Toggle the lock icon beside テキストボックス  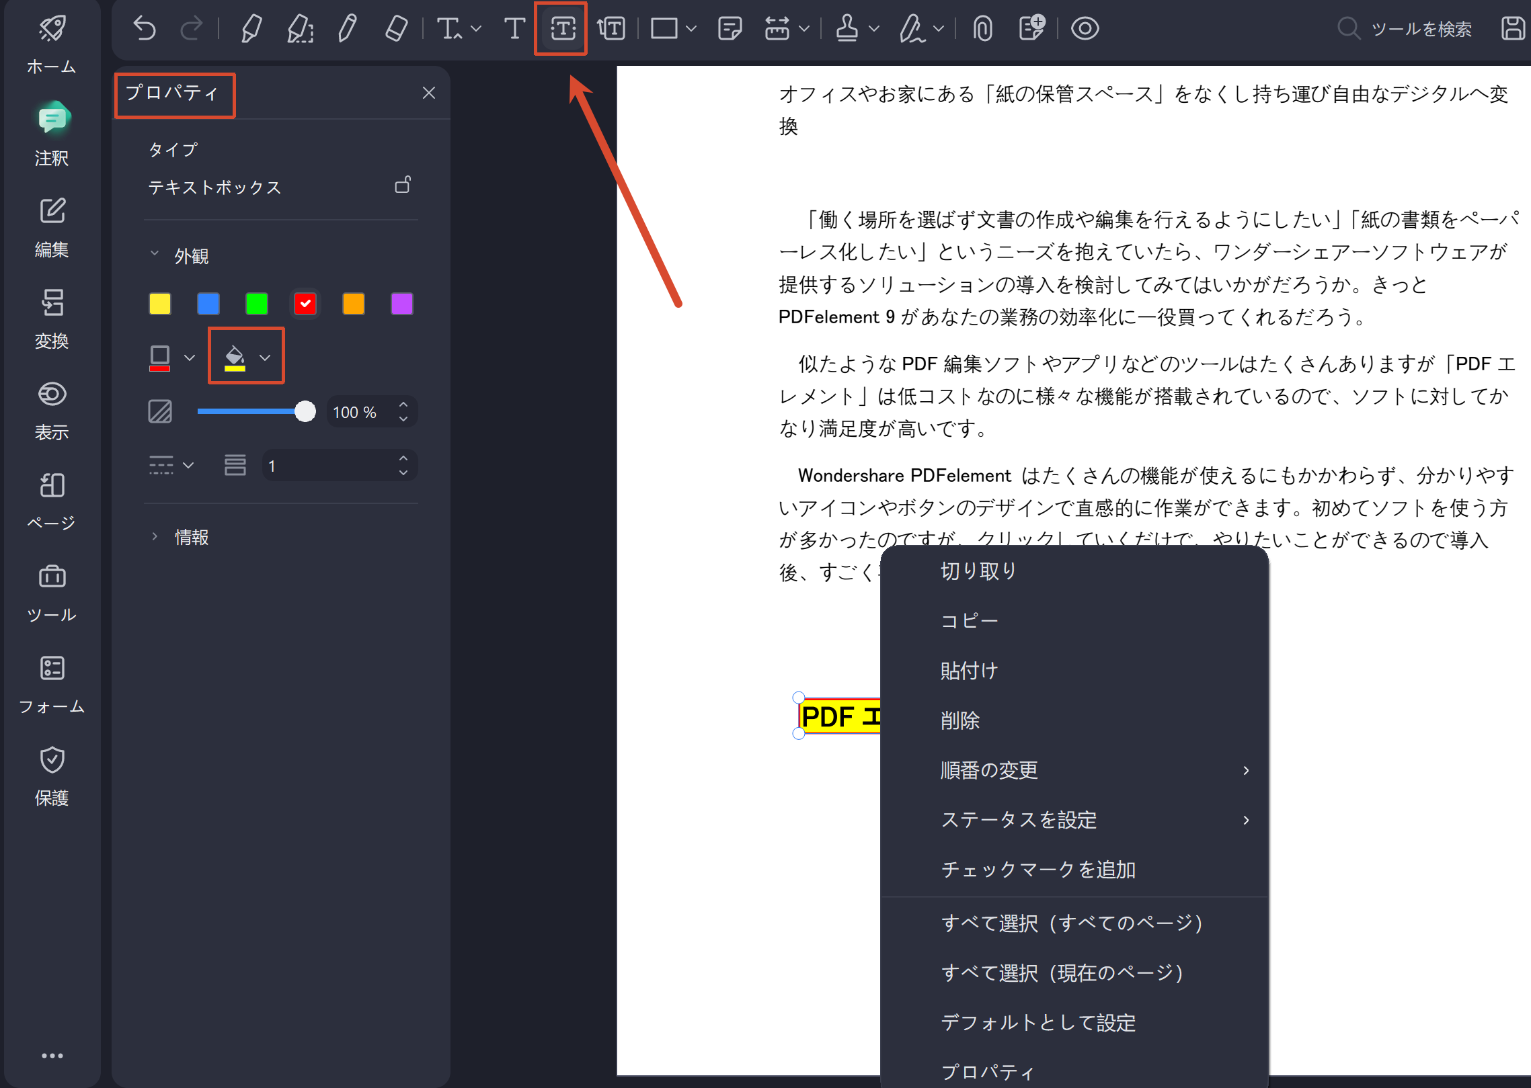pyautogui.click(x=403, y=184)
